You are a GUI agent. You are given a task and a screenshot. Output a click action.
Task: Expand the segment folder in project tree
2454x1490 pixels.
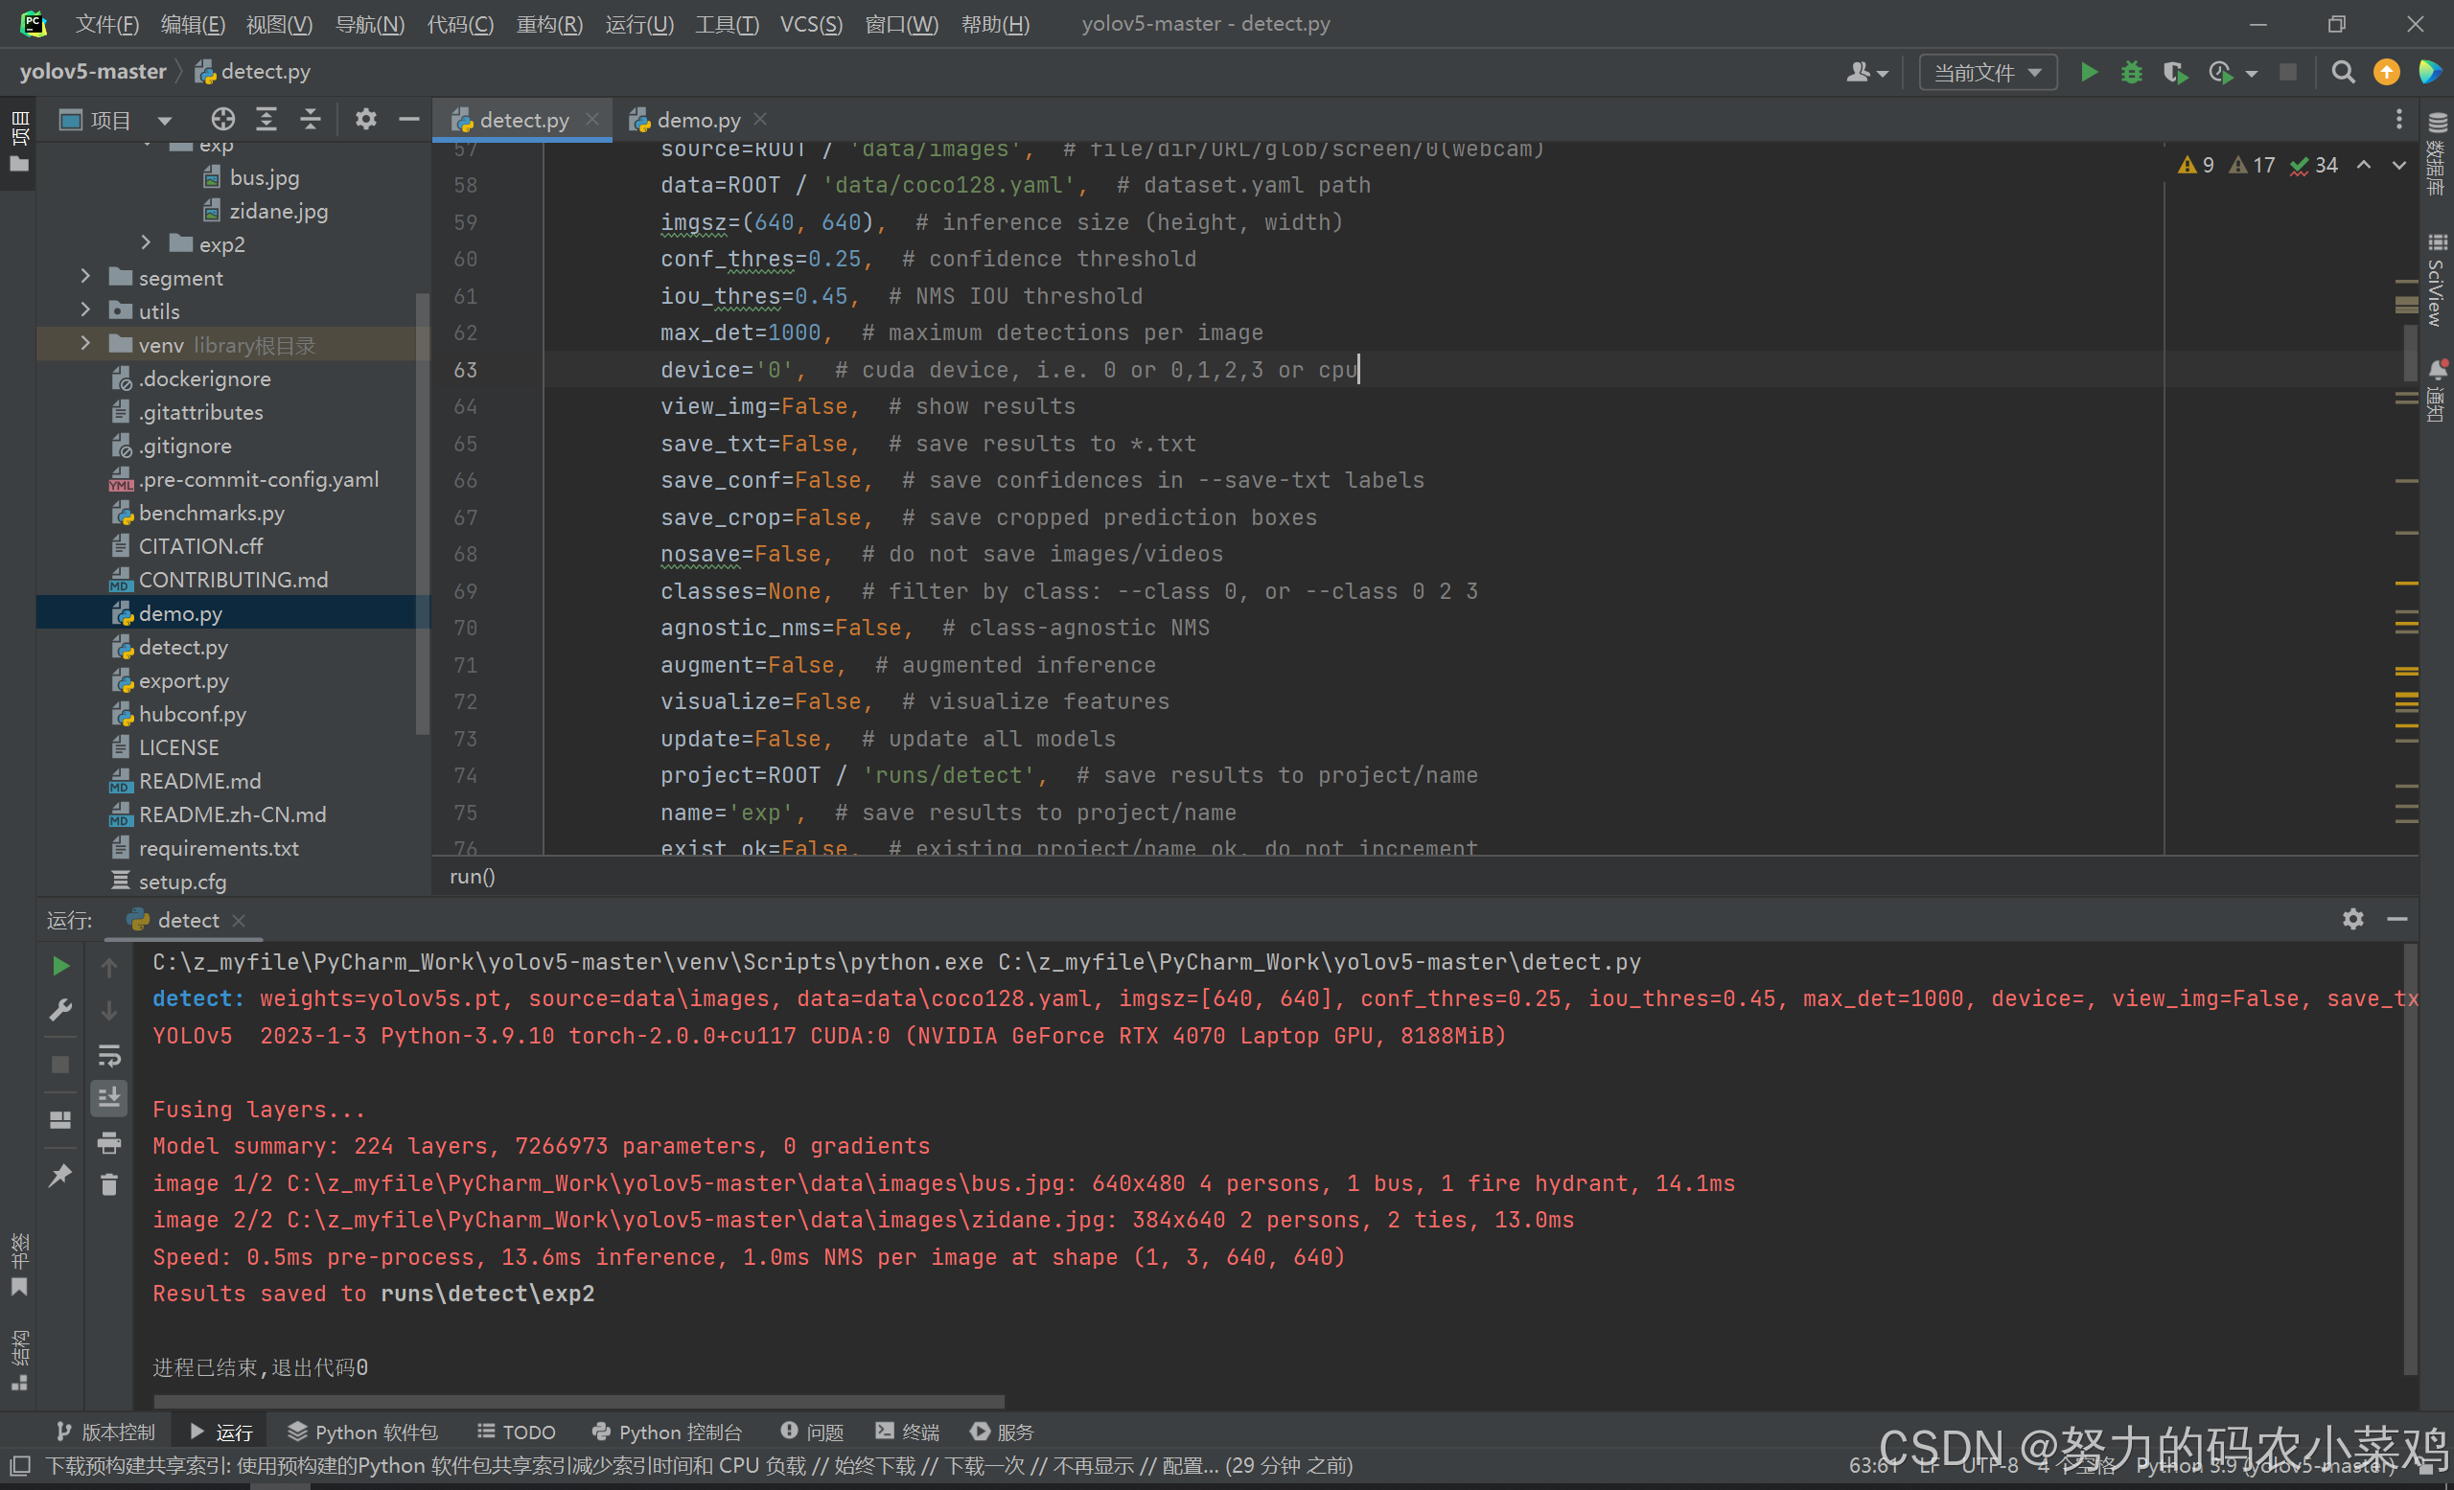(x=85, y=277)
